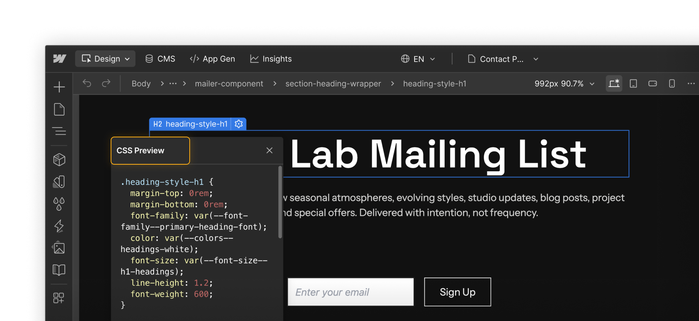Open the Components cube icon
699x321 pixels.
pyautogui.click(x=59, y=160)
